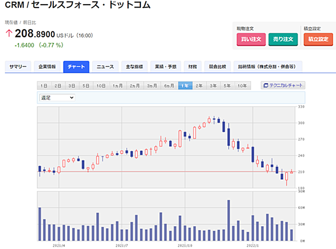Click the tallest volume bar
Screen dimensions: 336x249
(229, 220)
